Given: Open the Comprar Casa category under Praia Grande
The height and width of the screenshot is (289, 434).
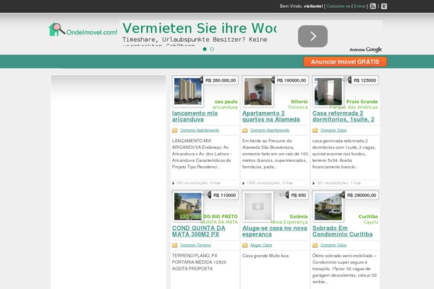Looking at the screenshot, I should (x=333, y=130).
